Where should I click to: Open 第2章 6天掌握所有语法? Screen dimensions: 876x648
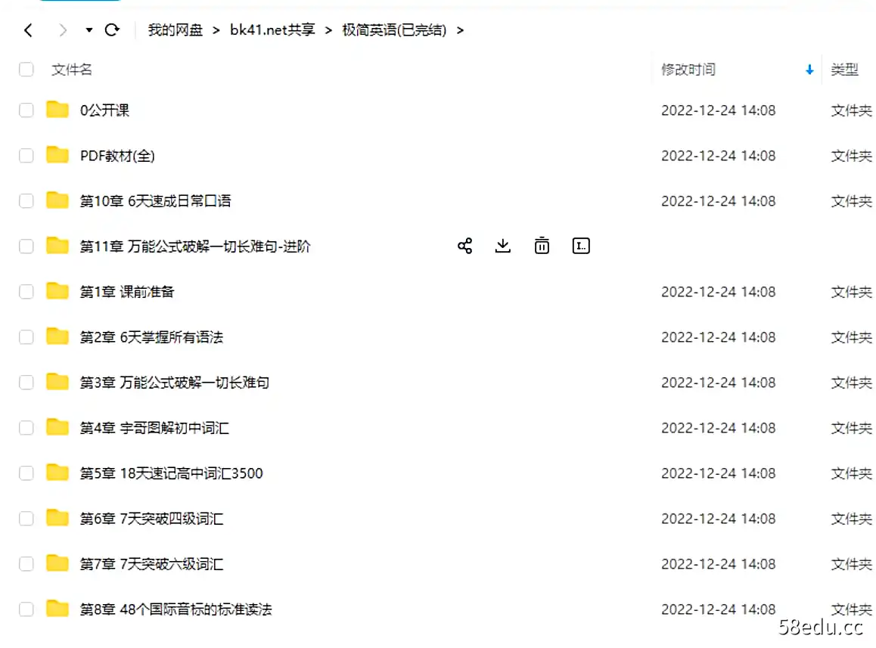151,336
